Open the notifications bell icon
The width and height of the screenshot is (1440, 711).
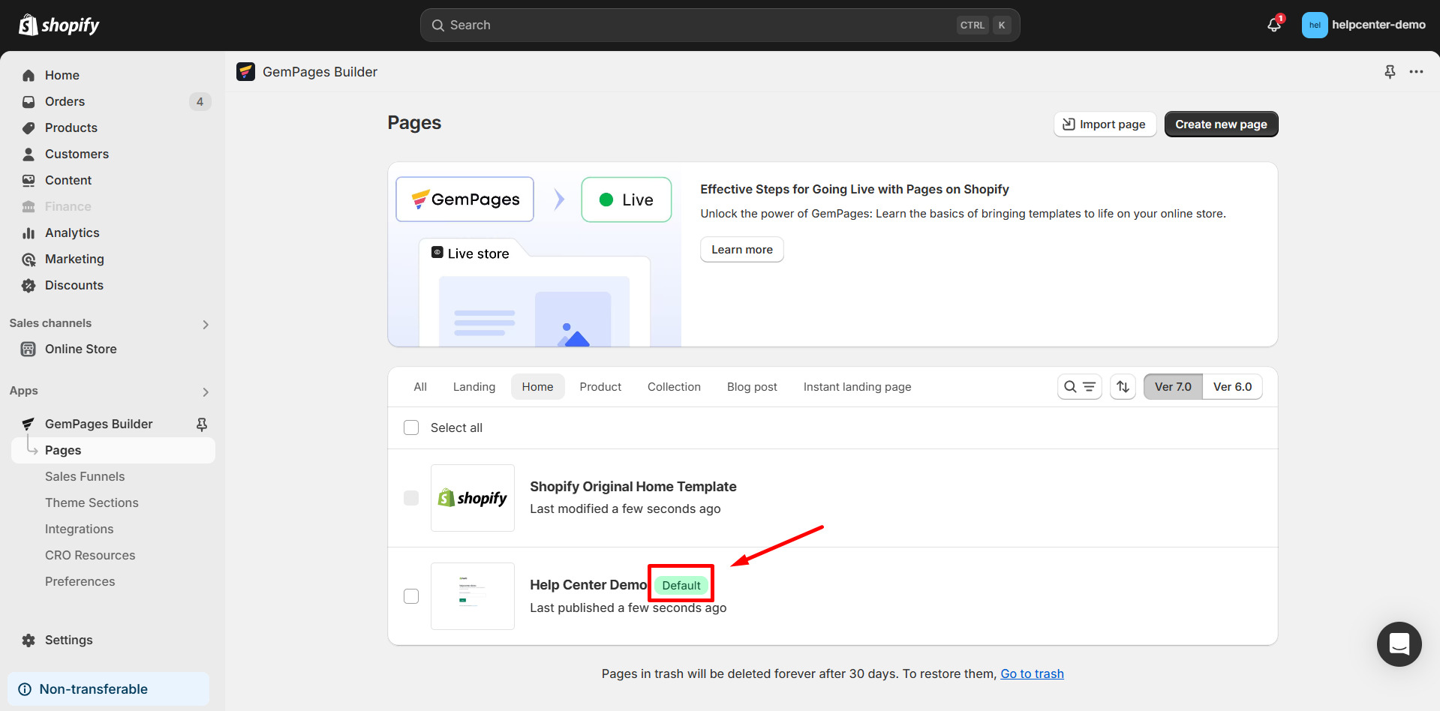[x=1274, y=25]
